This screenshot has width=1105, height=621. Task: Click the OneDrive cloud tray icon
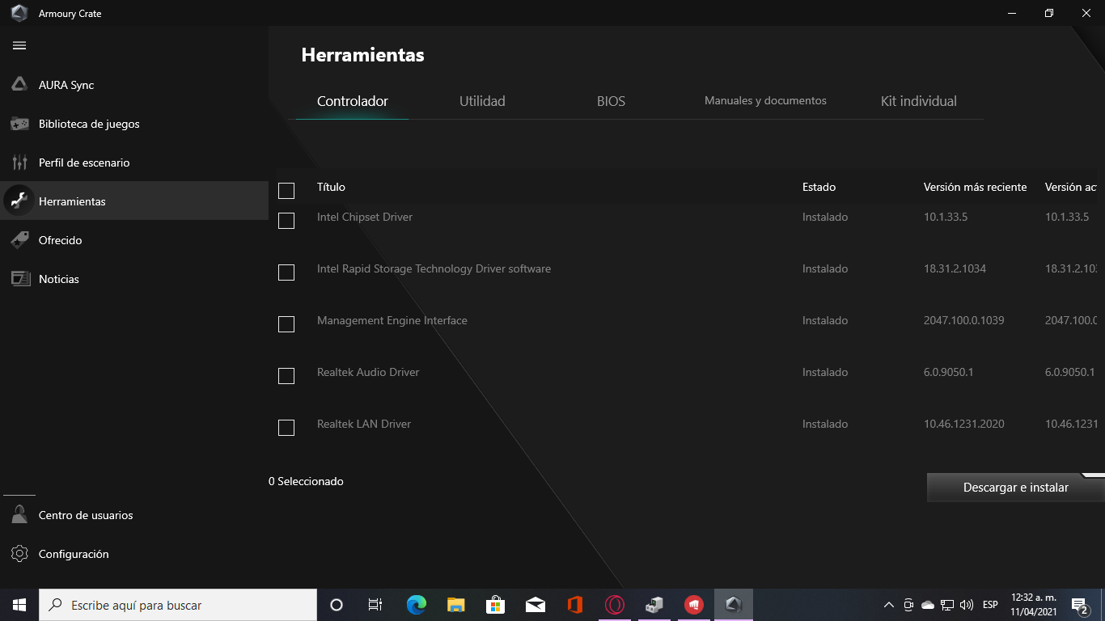[928, 605]
